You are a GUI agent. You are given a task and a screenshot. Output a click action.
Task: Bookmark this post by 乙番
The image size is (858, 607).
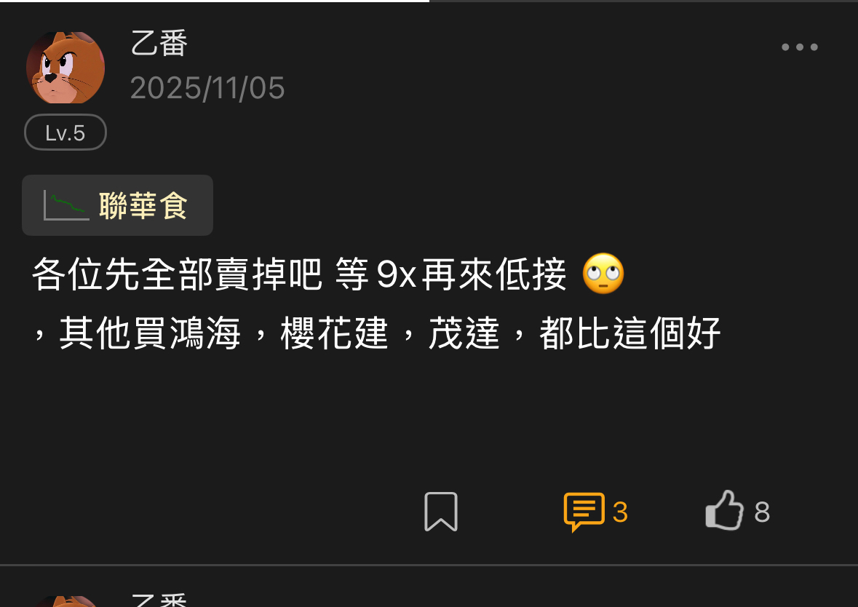[441, 512]
